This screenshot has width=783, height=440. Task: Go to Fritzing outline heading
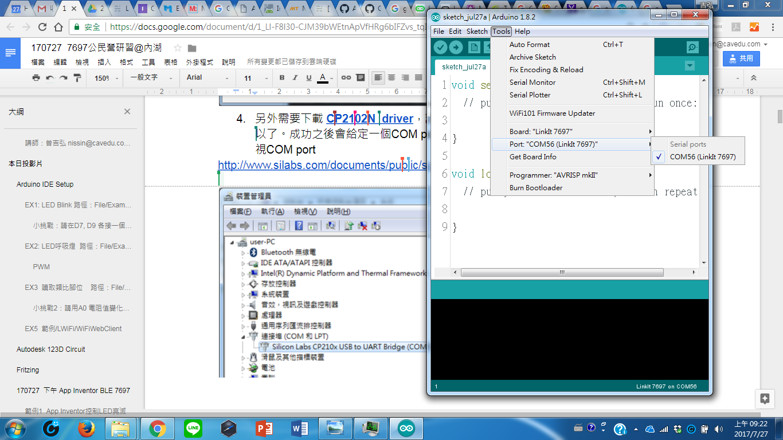(28, 370)
